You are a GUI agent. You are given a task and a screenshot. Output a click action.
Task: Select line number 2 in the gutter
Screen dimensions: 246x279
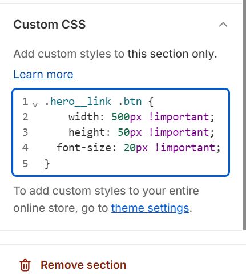click(x=25, y=117)
